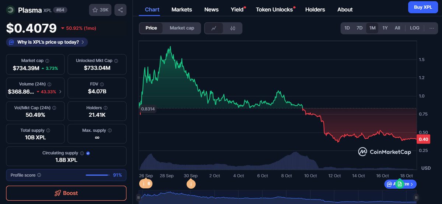Click the 30 Sep event marker
The width and height of the screenshot is (442, 204).
click(191, 183)
